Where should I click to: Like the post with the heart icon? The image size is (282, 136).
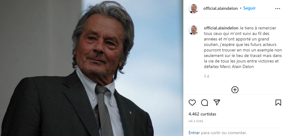(x=192, y=102)
